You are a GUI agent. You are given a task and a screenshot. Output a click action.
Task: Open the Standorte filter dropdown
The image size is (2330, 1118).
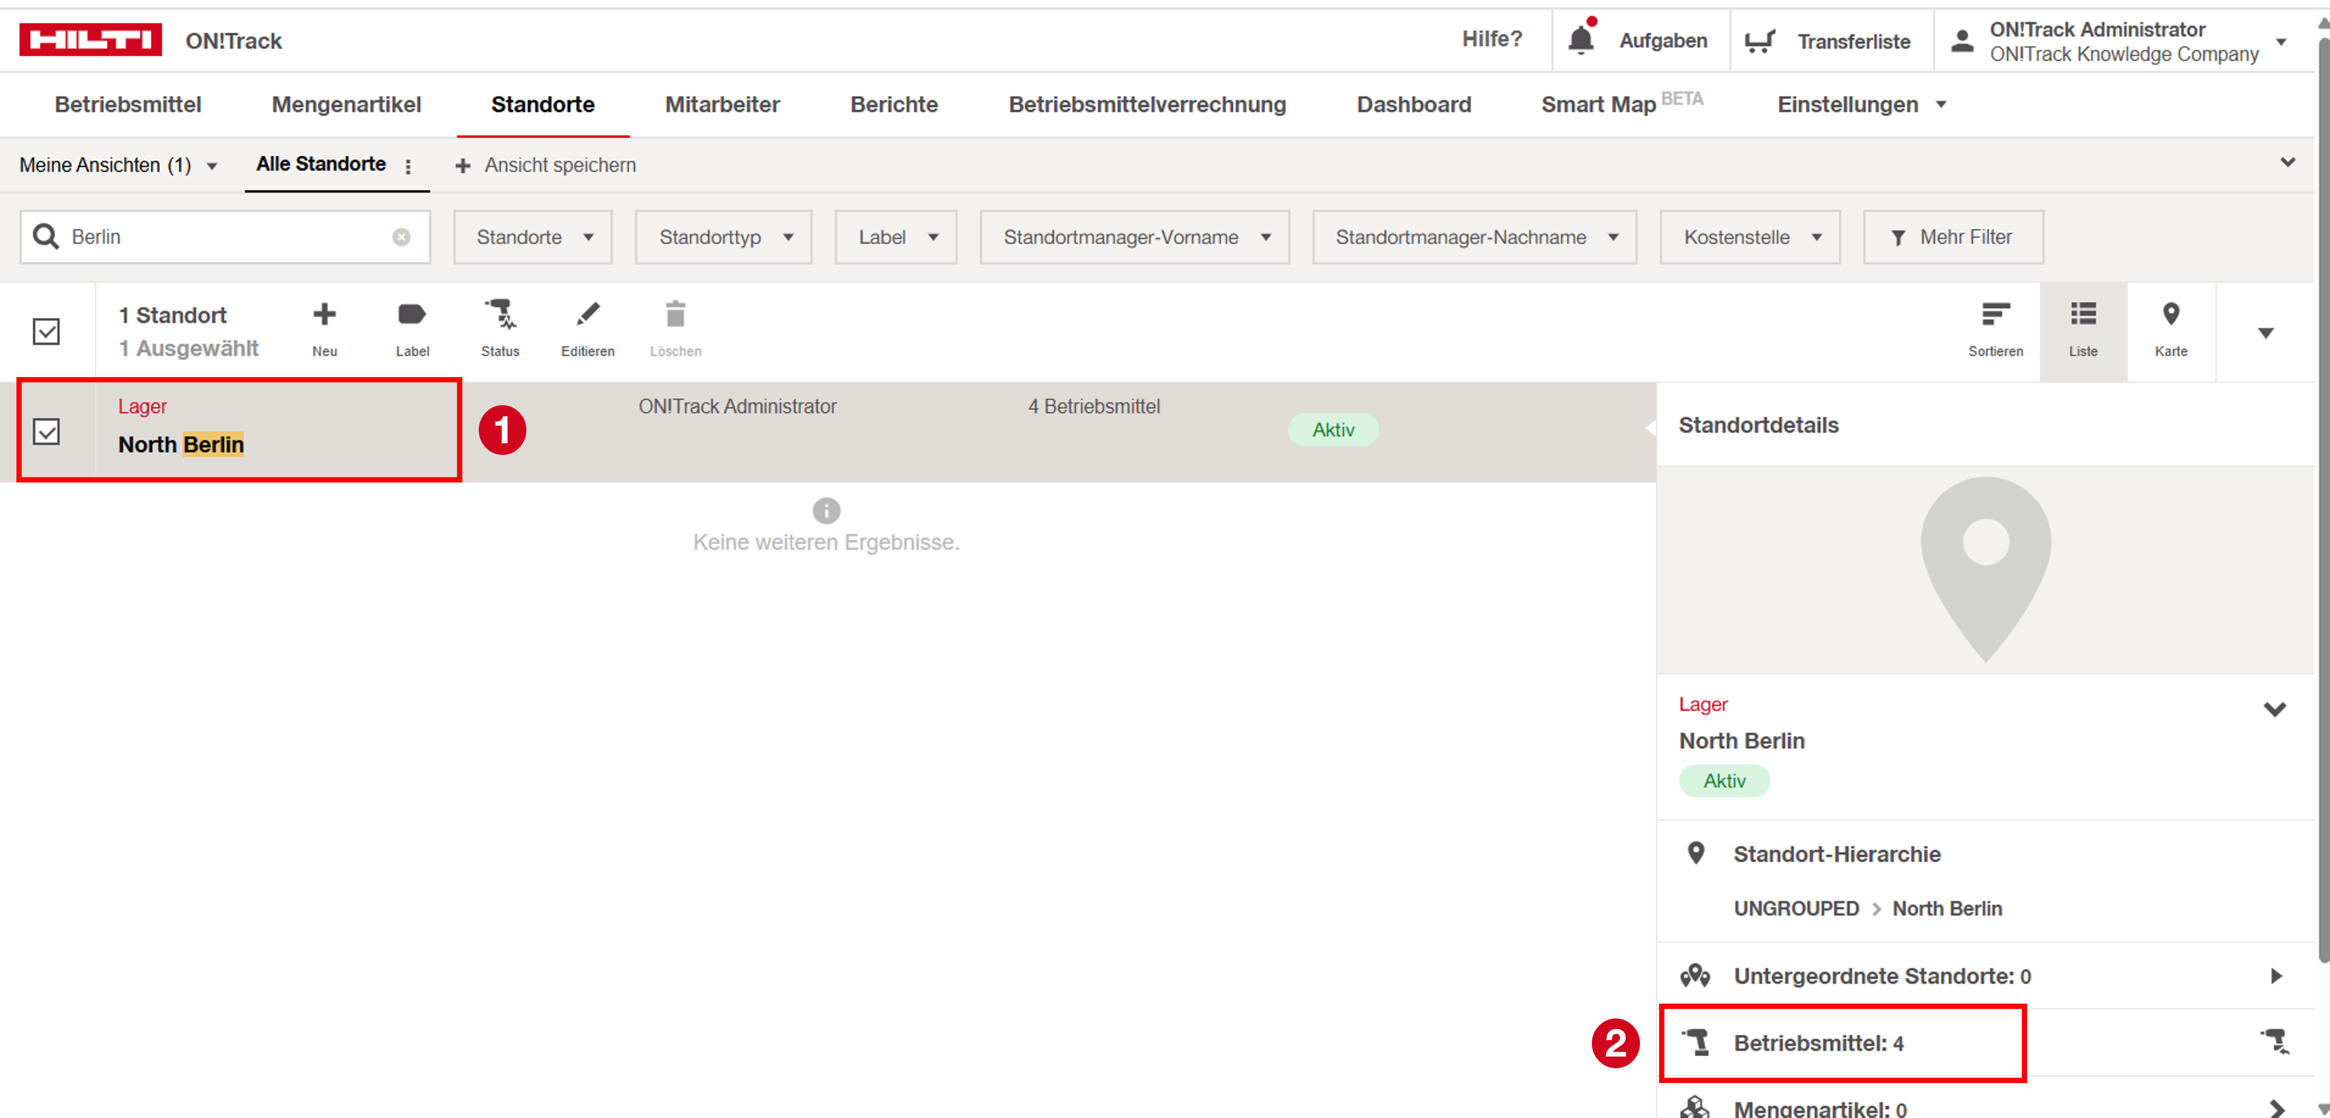click(533, 237)
